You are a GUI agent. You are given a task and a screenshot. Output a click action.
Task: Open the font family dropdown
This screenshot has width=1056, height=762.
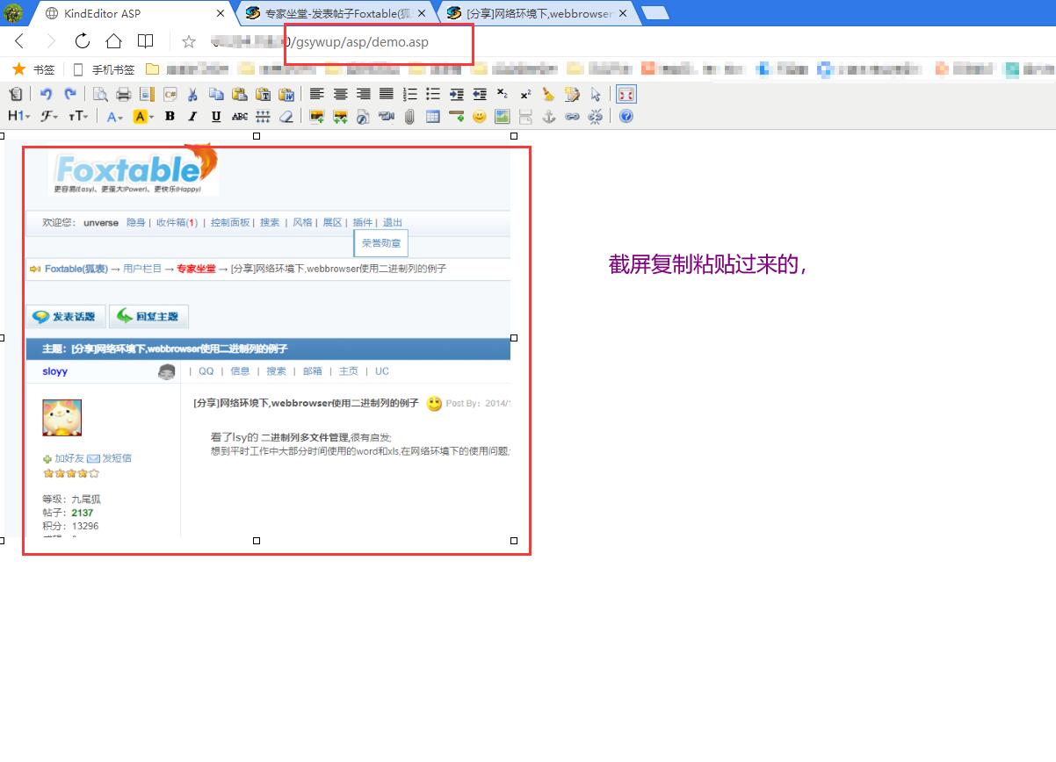(48, 116)
